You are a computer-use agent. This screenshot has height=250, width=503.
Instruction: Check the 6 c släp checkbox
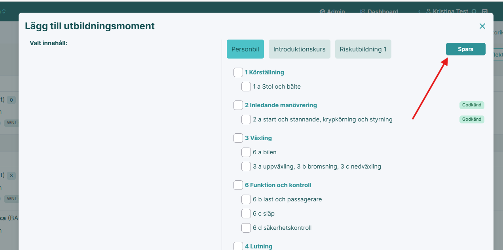(246, 214)
